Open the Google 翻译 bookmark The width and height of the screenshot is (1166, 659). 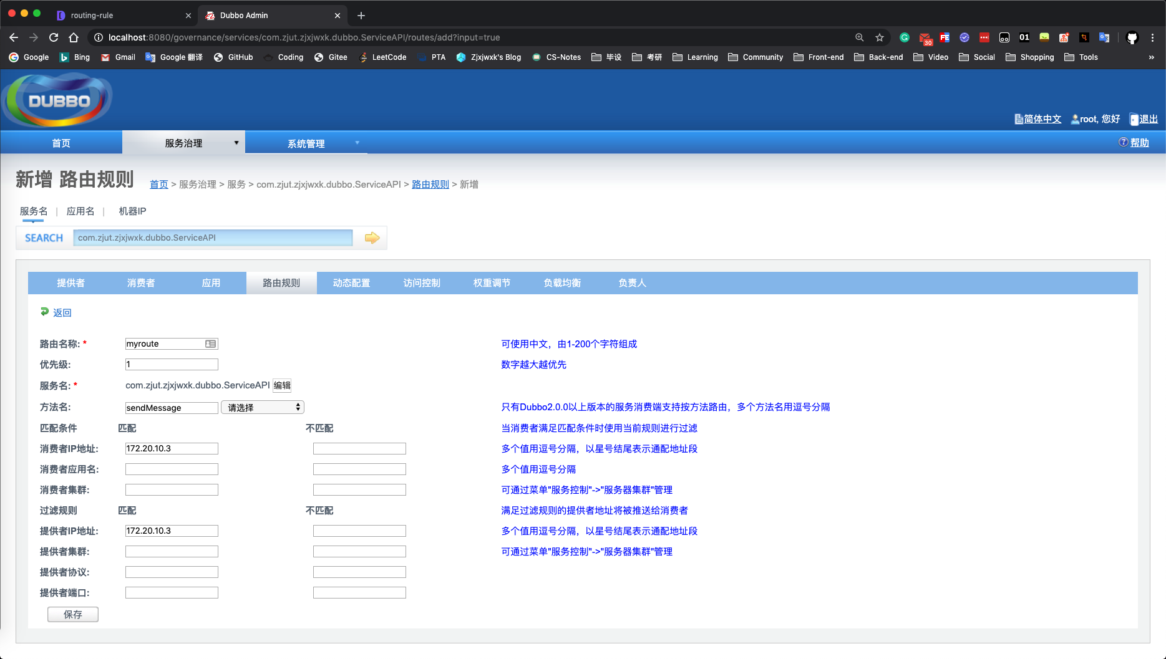pos(174,57)
